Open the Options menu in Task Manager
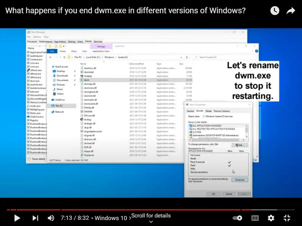 37,37
